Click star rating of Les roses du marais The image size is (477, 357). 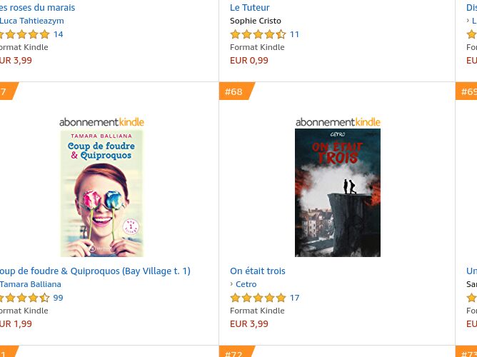click(x=24, y=34)
